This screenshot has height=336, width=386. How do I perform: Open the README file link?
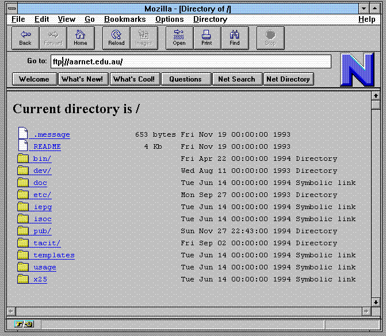[47, 146]
